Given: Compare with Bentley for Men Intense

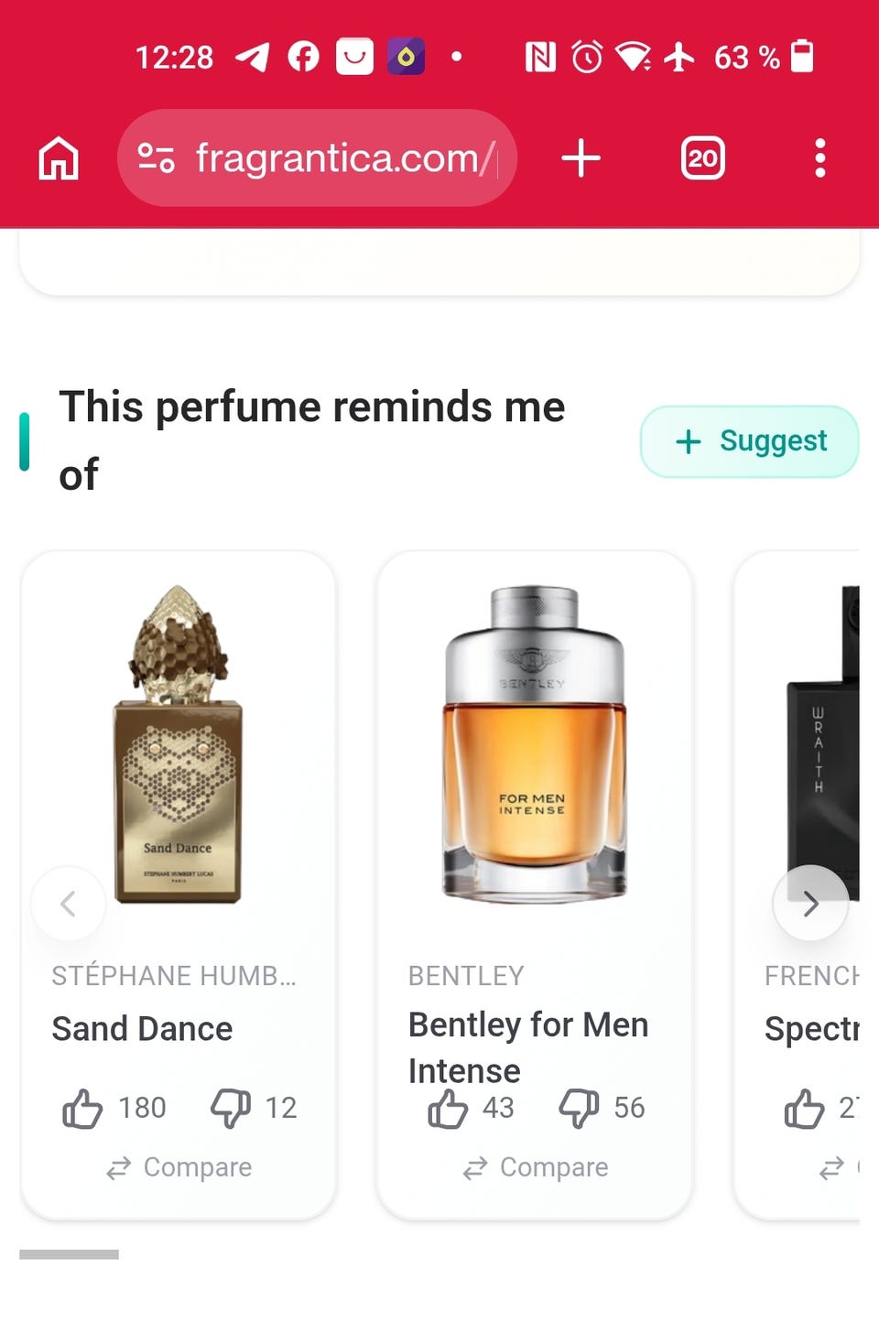Looking at the screenshot, I should pyautogui.click(x=535, y=1167).
